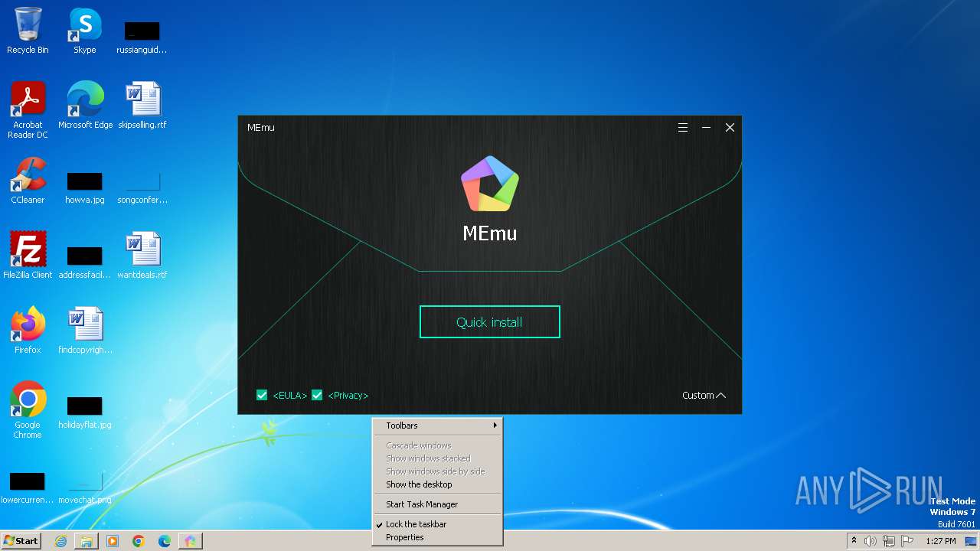
Task: Select Show the desktop menu entry
Action: (437, 484)
